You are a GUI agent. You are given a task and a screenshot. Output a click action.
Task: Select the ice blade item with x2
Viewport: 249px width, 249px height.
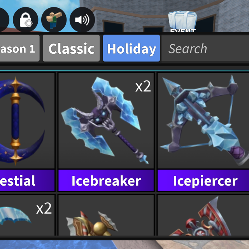tap(27, 215)
